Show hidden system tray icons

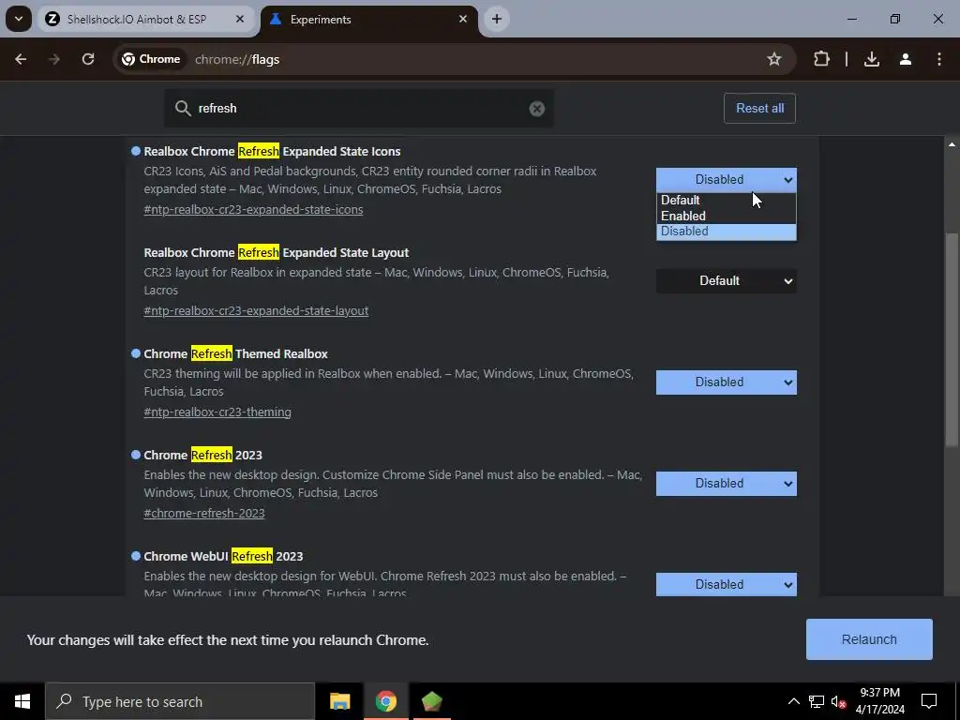(793, 701)
